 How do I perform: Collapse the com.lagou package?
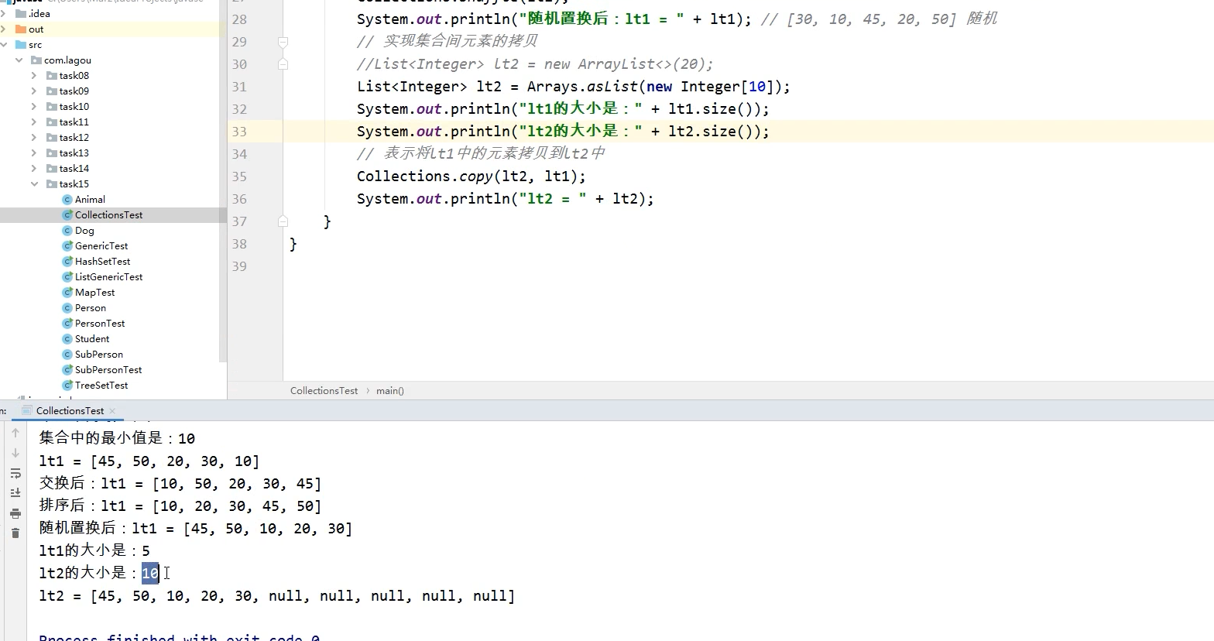click(x=19, y=60)
